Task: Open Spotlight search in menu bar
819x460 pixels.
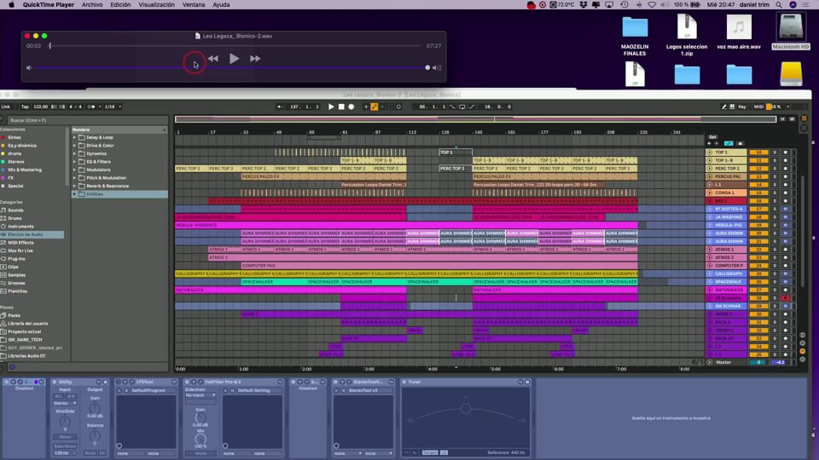Action: click(x=779, y=5)
